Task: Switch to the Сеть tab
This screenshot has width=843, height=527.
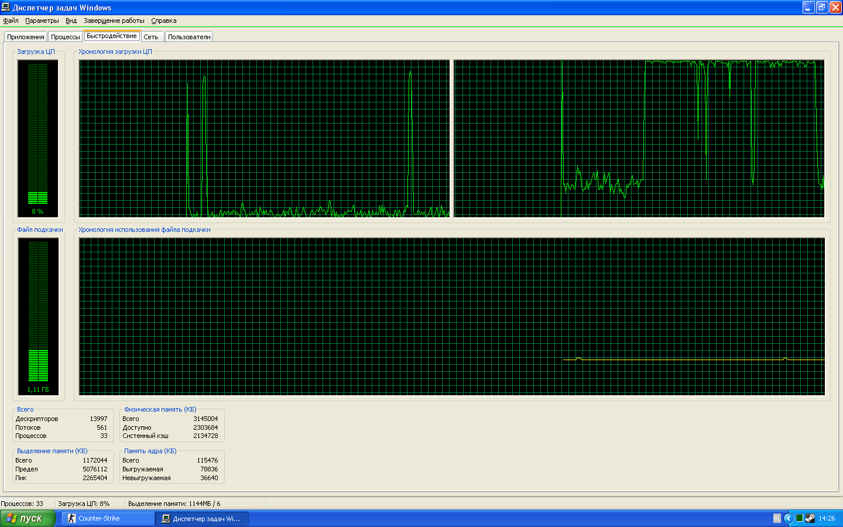Action: (151, 36)
